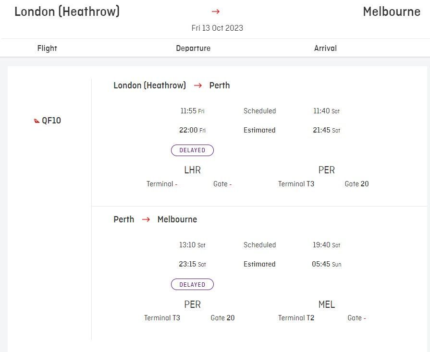
Task: Click the Flight column header
Action: [x=47, y=48]
